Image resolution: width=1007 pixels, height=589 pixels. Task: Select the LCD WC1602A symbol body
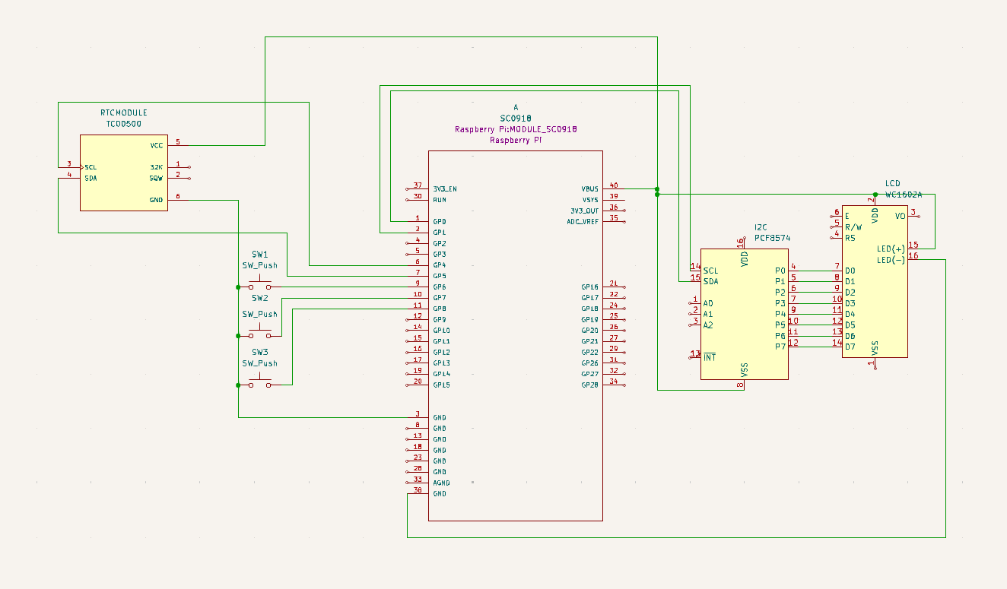point(875,281)
